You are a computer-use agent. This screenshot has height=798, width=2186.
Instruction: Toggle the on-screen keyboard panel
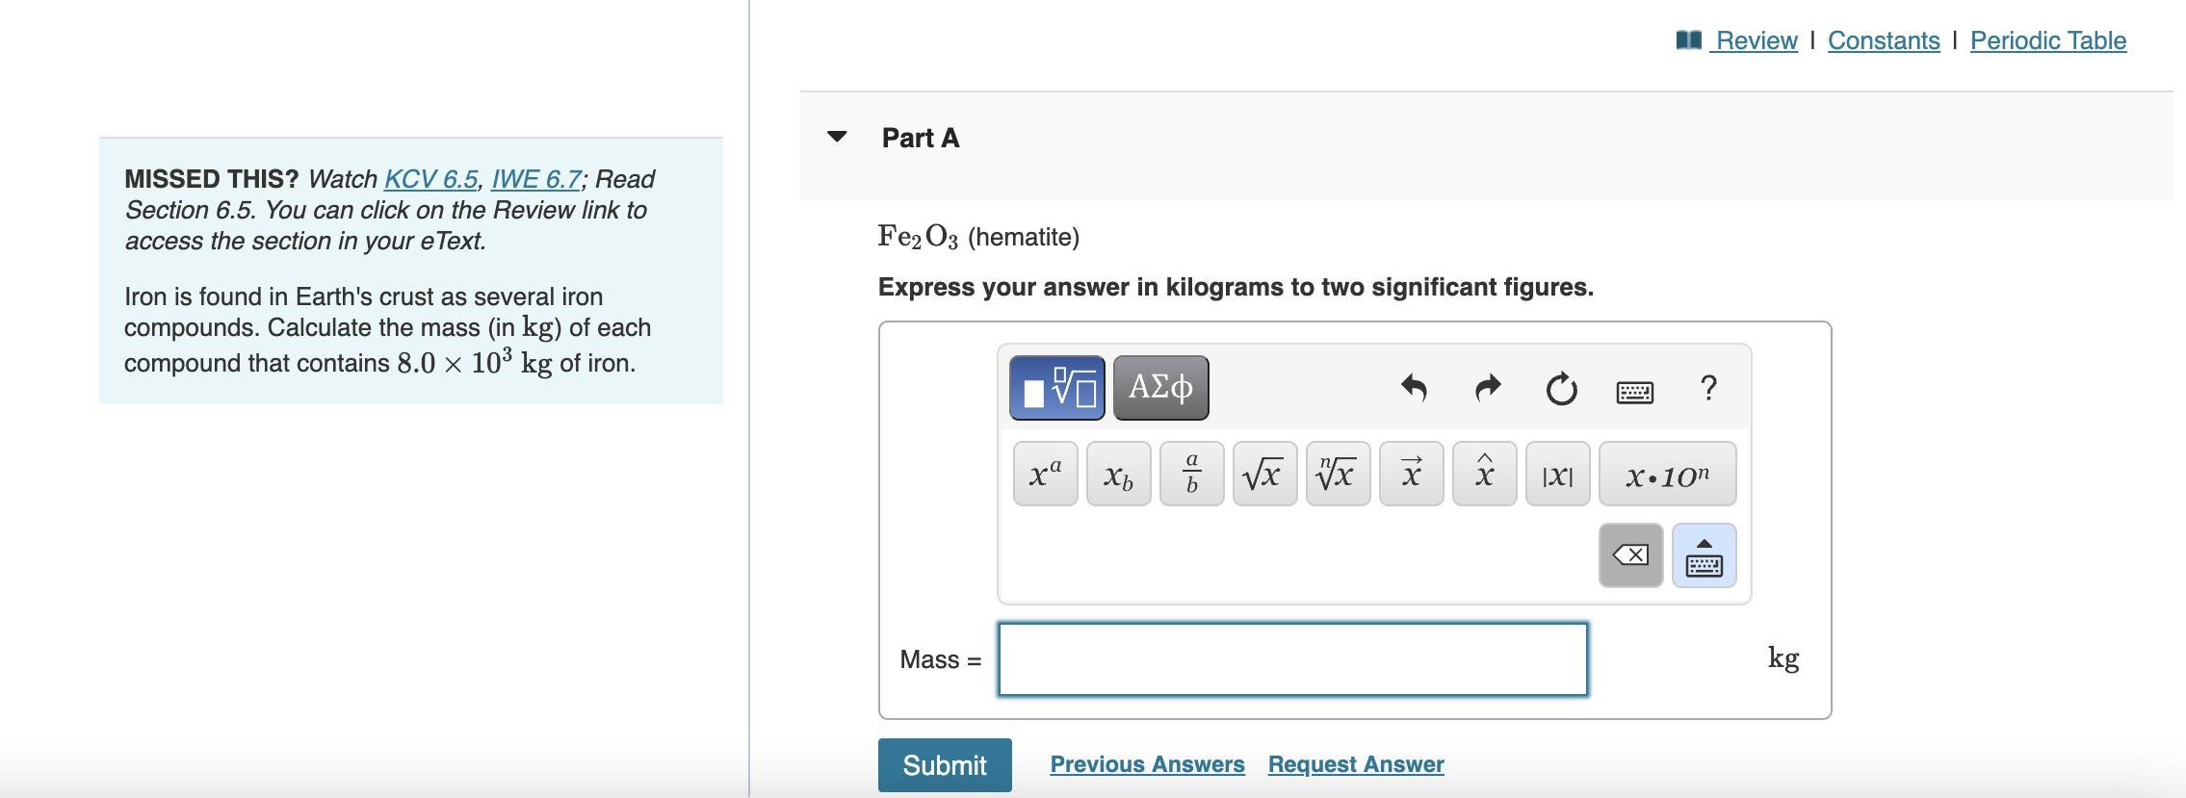point(1704,555)
